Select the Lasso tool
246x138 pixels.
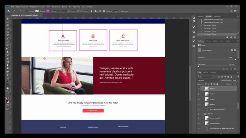(x=8, y=25)
